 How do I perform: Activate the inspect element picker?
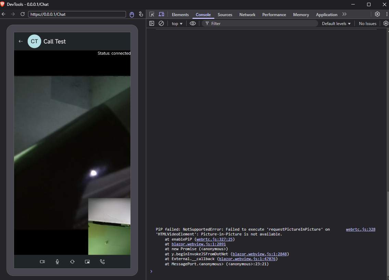click(x=152, y=14)
